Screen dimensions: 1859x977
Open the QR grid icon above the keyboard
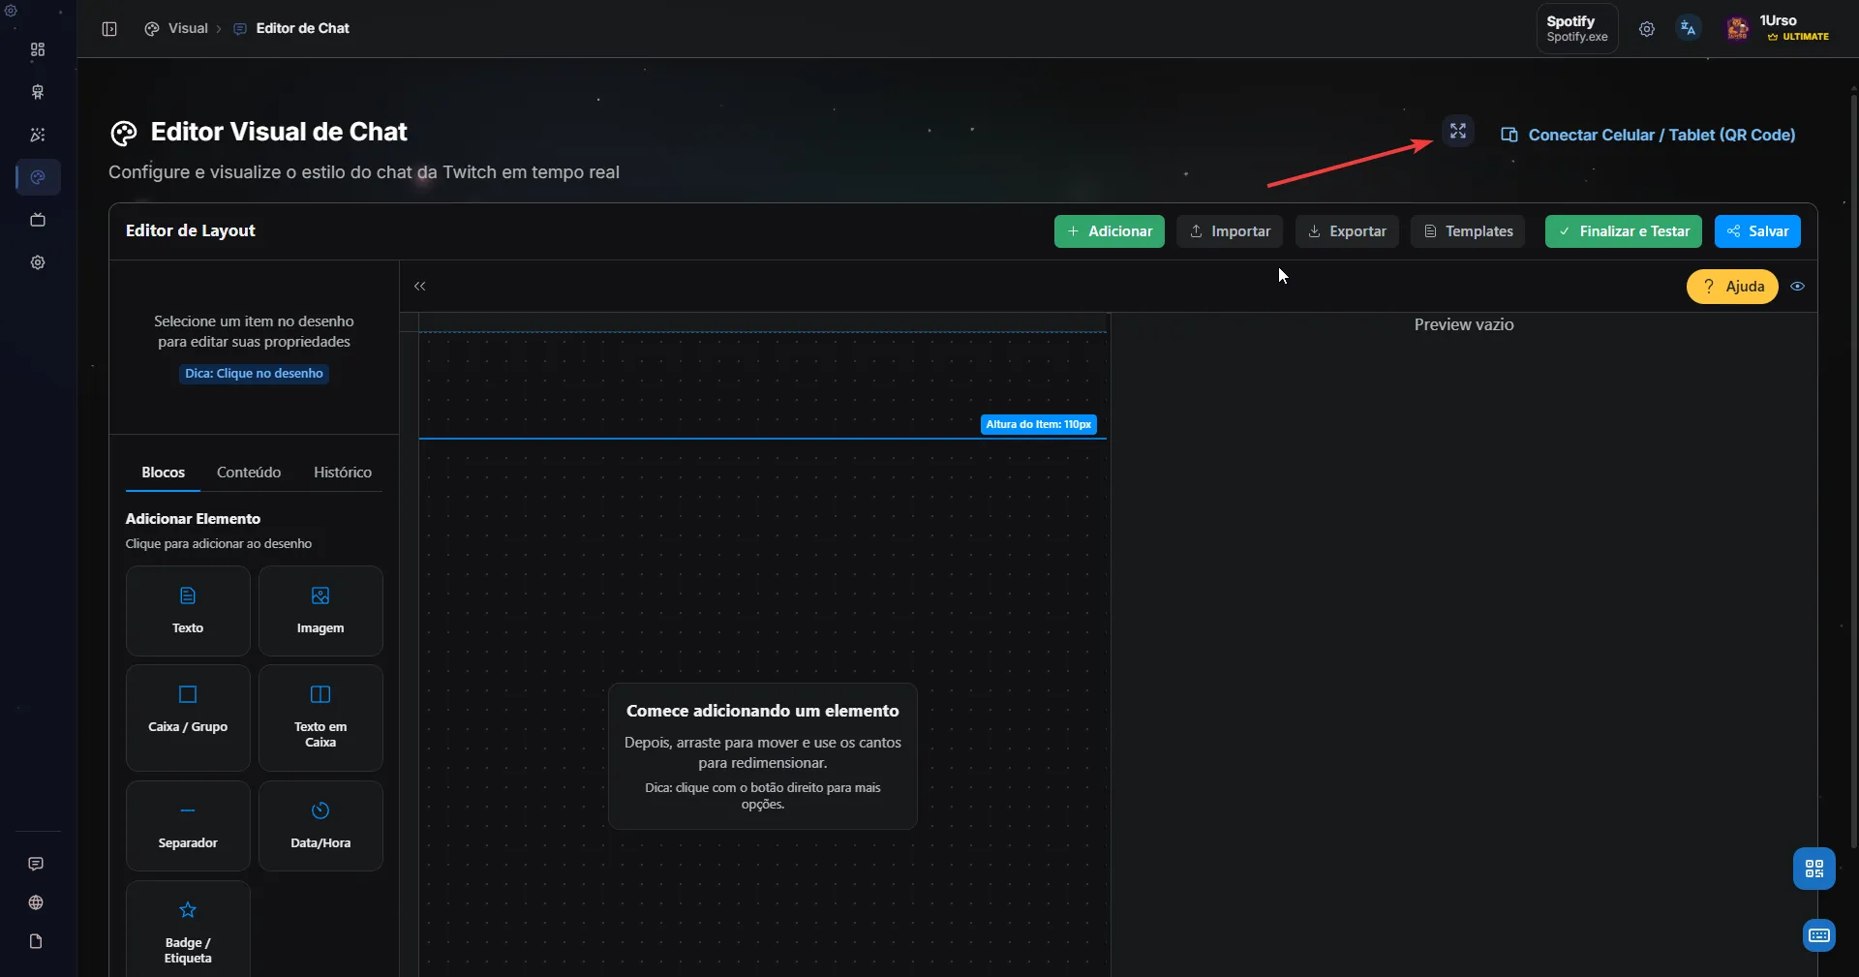coord(1814,869)
